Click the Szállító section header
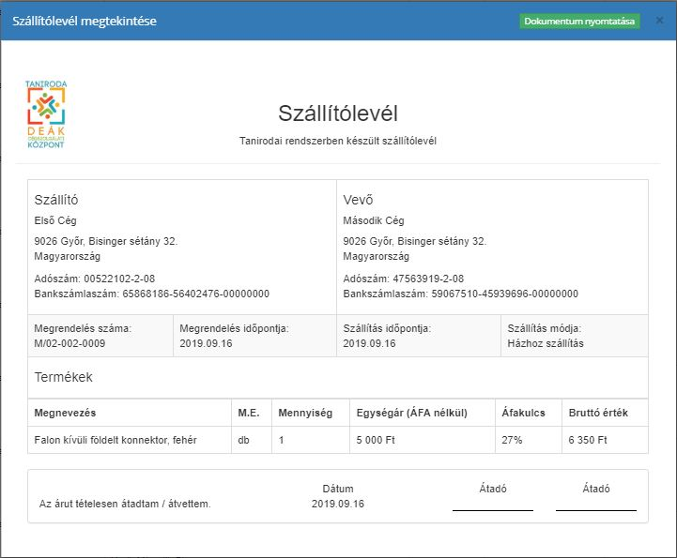This screenshot has height=558, width=677. tap(56, 200)
